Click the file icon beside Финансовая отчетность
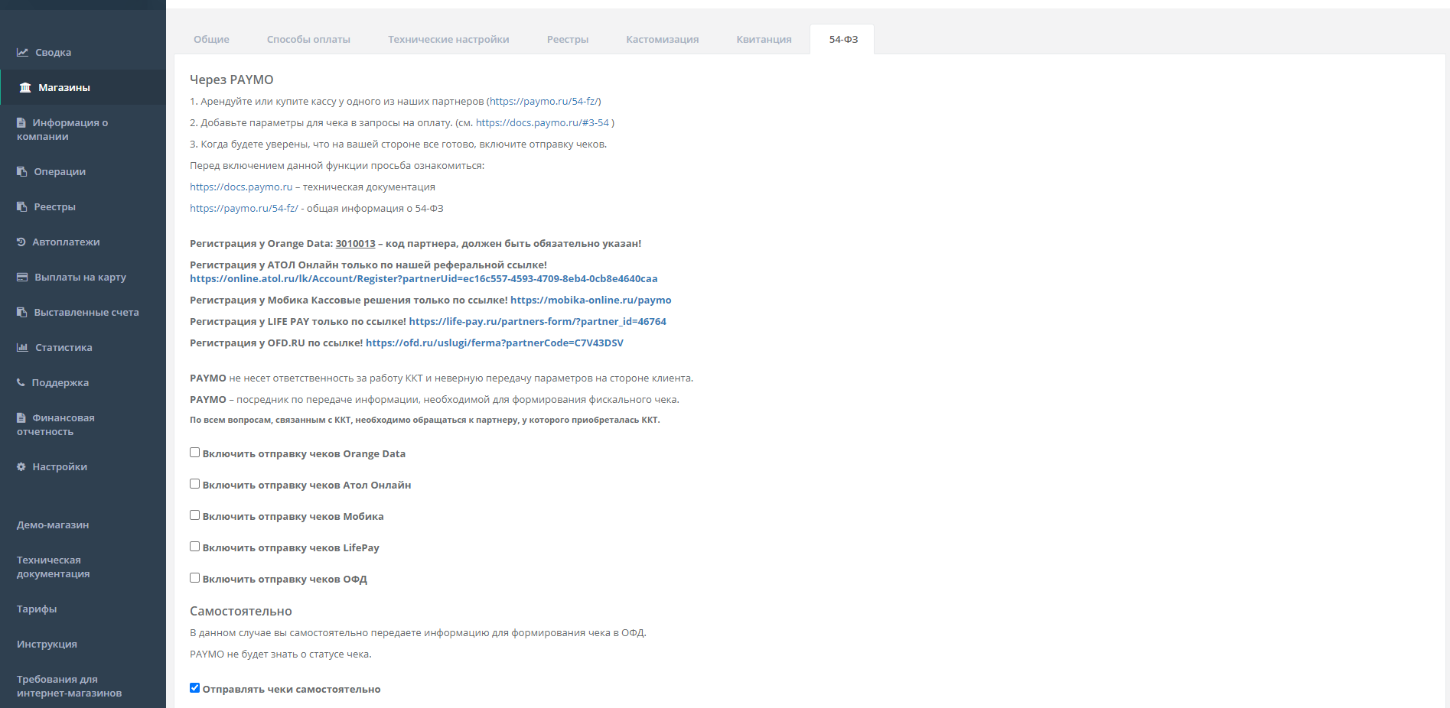 coord(21,418)
